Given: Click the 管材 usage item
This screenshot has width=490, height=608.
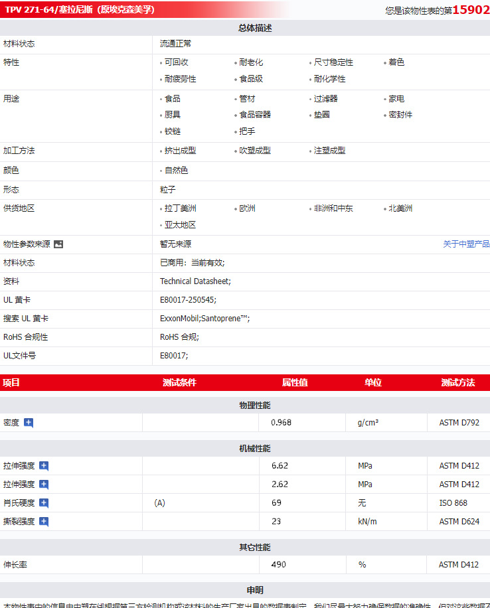Looking at the screenshot, I should point(247,99).
